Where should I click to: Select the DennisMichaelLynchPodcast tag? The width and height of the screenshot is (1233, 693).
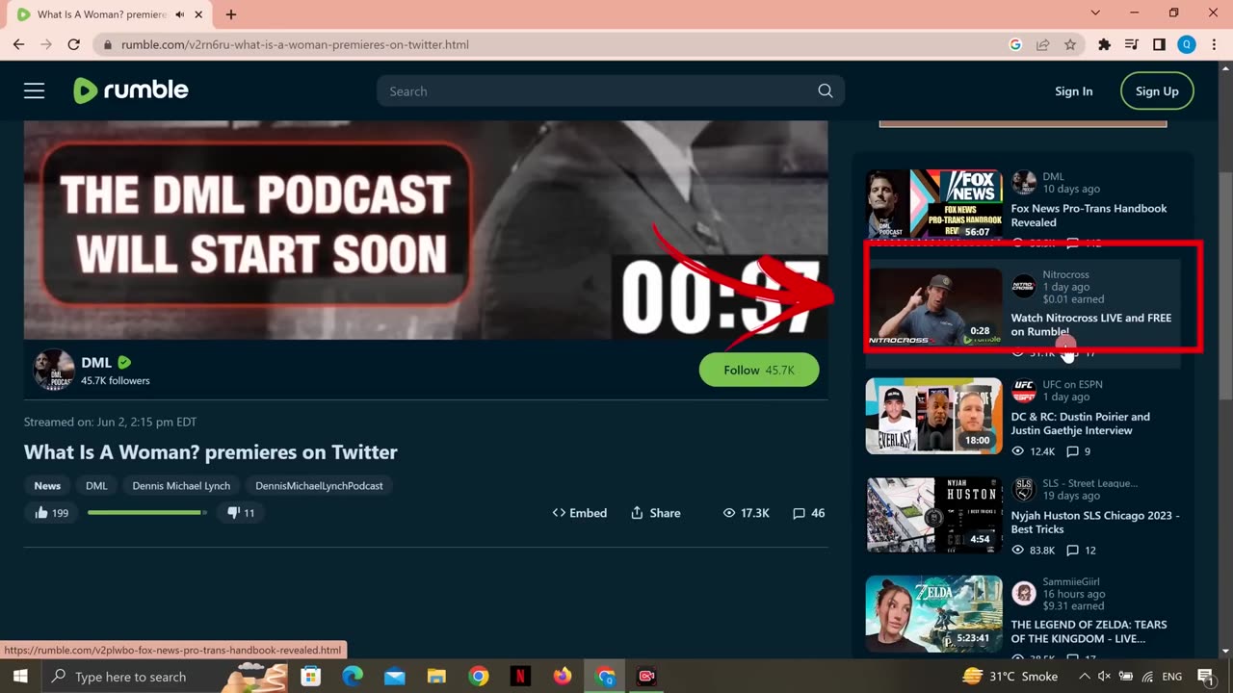click(x=319, y=485)
